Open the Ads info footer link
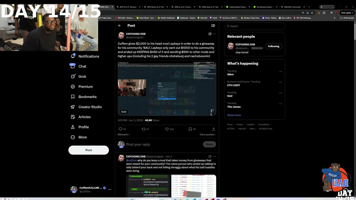Image resolution: width=356 pixels, height=200 pixels. click(x=242, y=129)
